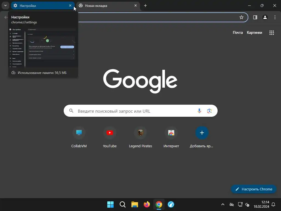This screenshot has height=211, width=281.
Task: Switch to the Настройки tab
Action: pos(43,5)
